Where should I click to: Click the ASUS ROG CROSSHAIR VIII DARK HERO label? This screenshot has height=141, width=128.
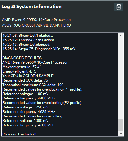pos(36,25)
